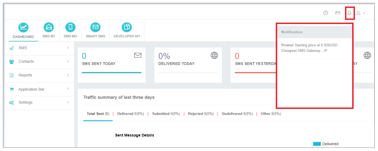Select the Submitted 0(0%) tab
Viewport: 378px width, 151px height.
point(166,114)
